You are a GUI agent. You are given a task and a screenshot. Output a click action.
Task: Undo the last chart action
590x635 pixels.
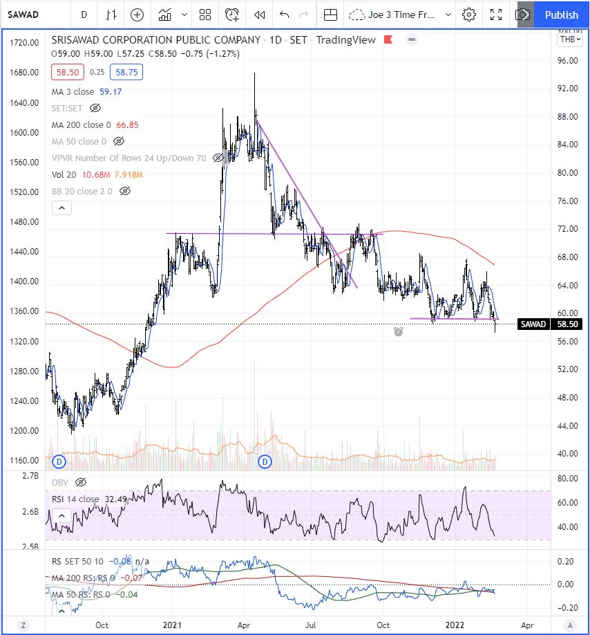click(284, 15)
